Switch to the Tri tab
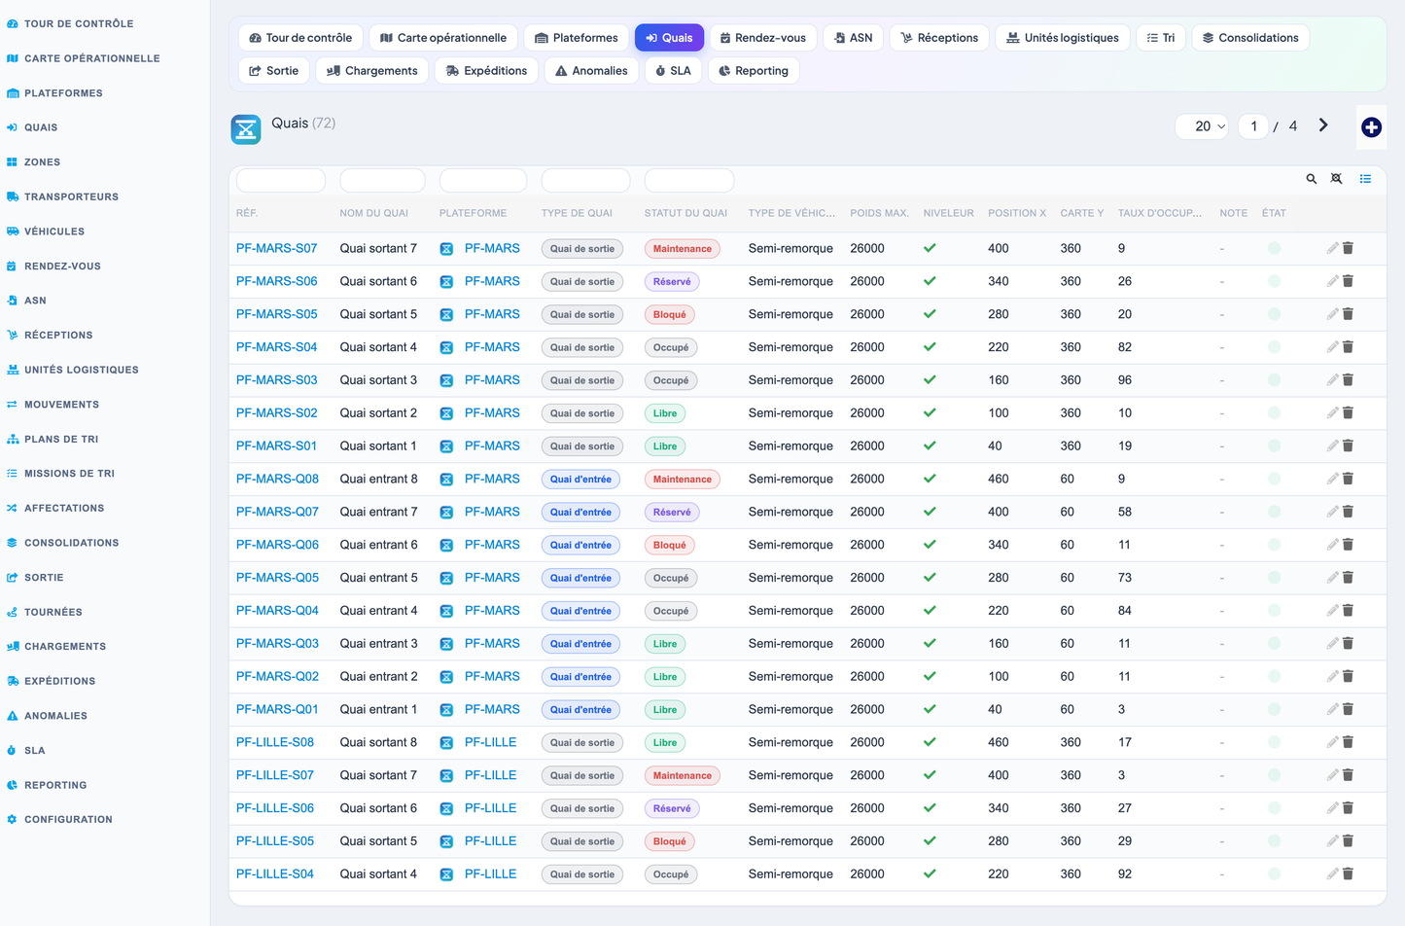Viewport: 1405px width, 926px height. [1161, 38]
